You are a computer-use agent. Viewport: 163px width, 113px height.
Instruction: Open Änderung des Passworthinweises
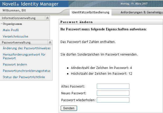[27, 48]
